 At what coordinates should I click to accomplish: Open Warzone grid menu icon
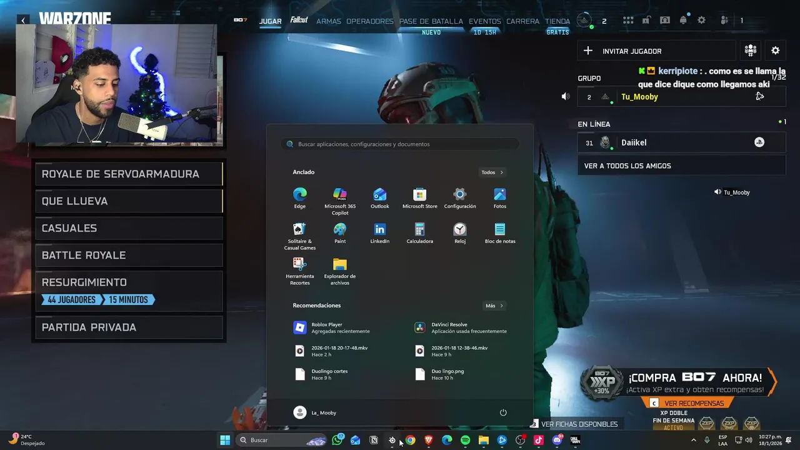(628, 21)
